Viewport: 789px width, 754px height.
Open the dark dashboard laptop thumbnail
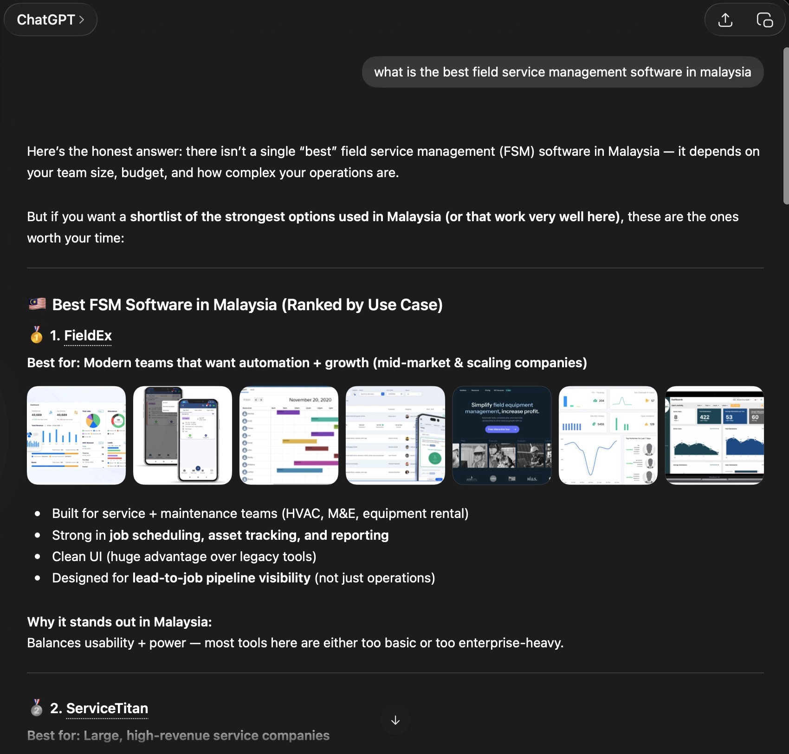[x=714, y=435]
